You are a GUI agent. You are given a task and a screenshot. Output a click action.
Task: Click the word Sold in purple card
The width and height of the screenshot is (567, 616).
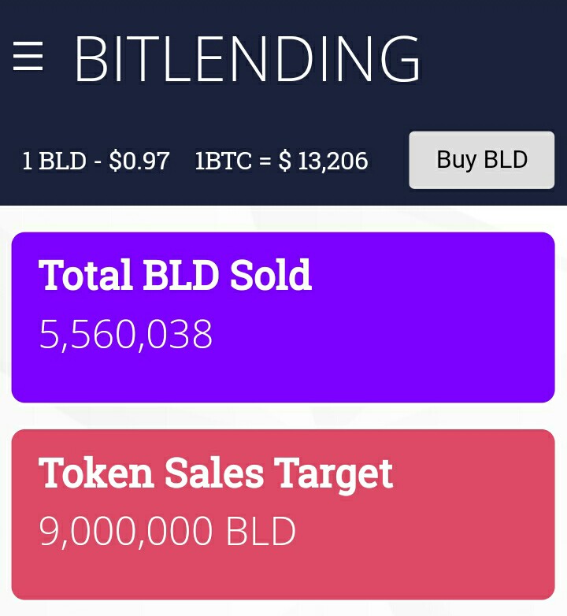coord(271,274)
